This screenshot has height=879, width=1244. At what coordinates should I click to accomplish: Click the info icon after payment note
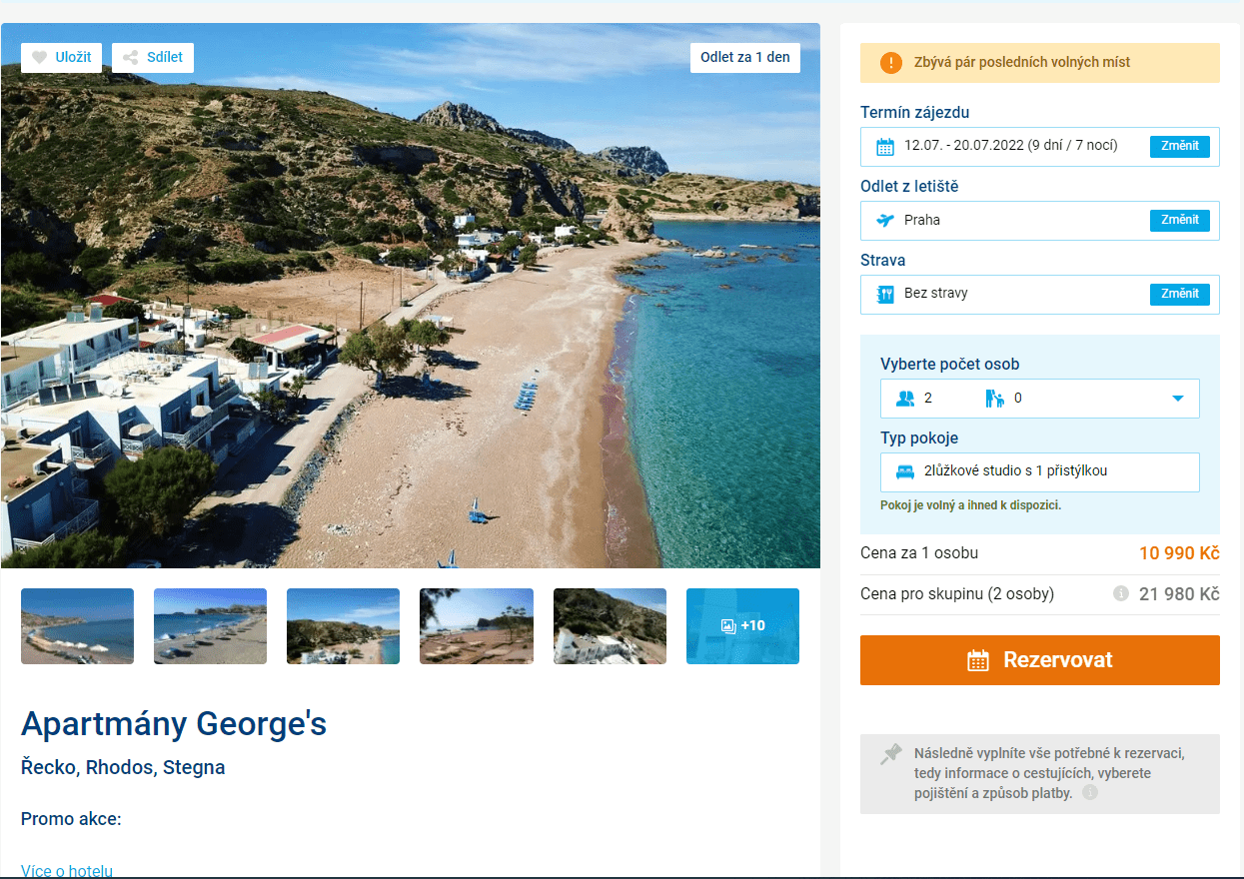pos(1090,793)
